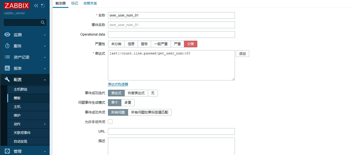Click the Operational data input field
351x155 pixels.
tap(171, 34)
